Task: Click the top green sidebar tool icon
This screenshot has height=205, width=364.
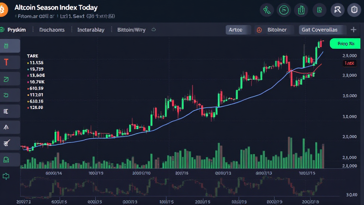Action: (6, 46)
